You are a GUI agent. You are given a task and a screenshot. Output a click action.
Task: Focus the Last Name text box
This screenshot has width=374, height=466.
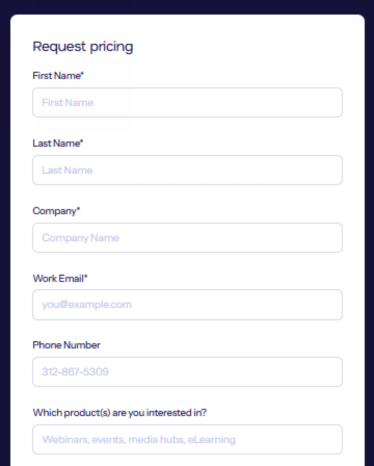tap(187, 170)
